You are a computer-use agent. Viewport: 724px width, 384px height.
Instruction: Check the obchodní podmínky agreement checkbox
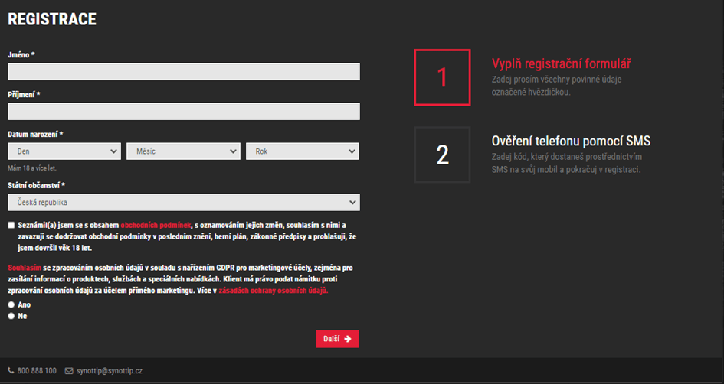tap(11, 226)
